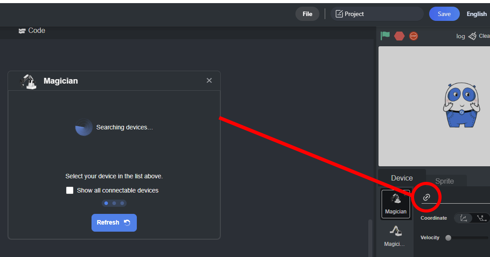
Task: Click the Save button
Action: pyautogui.click(x=444, y=14)
